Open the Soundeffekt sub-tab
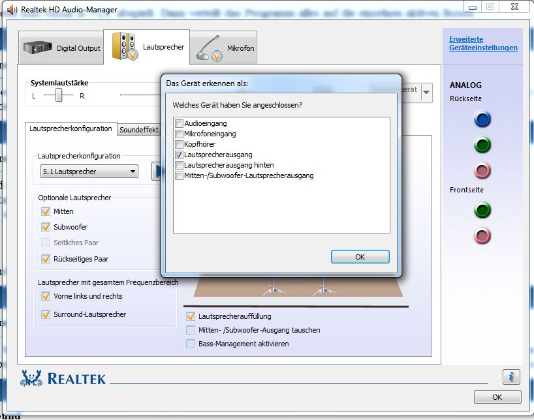The image size is (534, 420). click(x=139, y=130)
